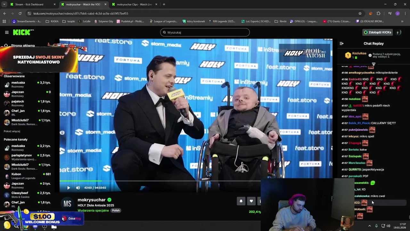
Task: Go to Strona główna in the sidebar
Action: click(19, 46)
